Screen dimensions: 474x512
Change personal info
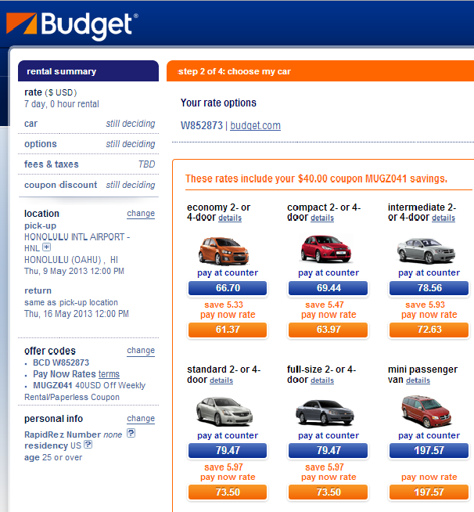click(141, 418)
